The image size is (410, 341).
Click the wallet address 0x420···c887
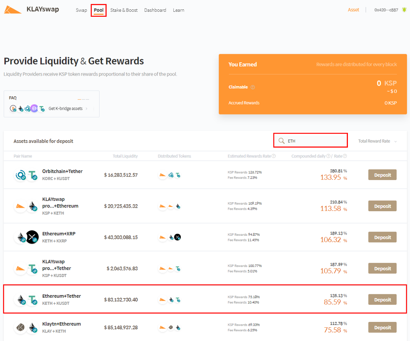pos(386,10)
